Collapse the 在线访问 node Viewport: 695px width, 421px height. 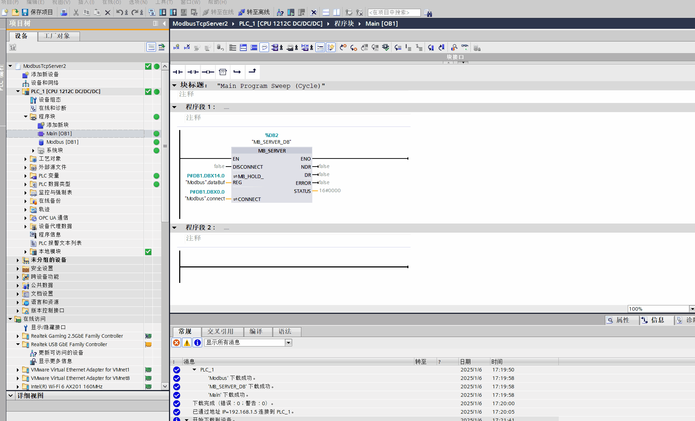coord(10,319)
